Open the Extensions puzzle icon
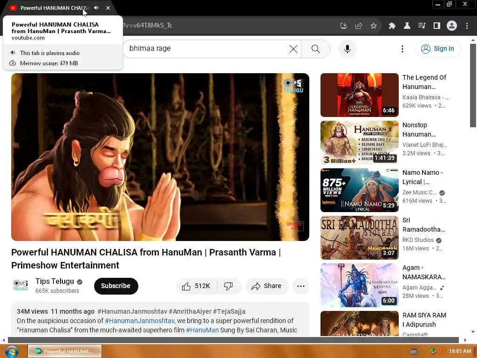Screen dimensions: 477x358 click(392, 26)
